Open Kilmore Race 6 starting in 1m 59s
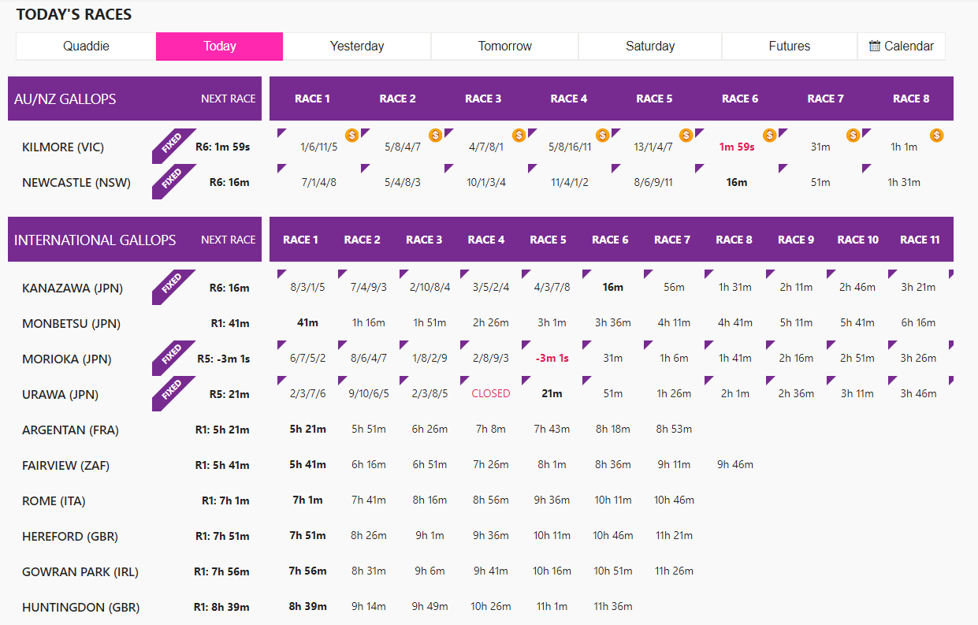978x625 pixels. [x=736, y=147]
